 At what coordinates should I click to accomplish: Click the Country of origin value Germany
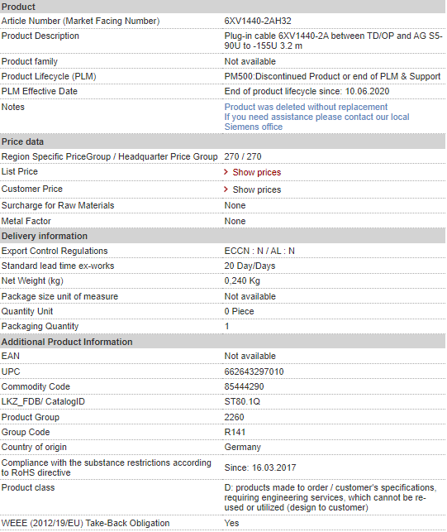[x=243, y=447]
